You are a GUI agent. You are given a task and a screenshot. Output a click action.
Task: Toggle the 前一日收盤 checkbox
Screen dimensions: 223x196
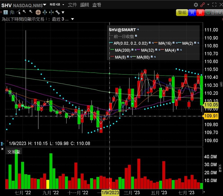pyautogui.click(x=136, y=36)
